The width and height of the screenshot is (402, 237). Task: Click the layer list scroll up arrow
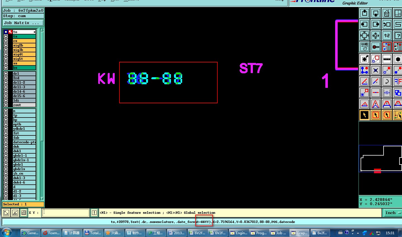(42, 30)
